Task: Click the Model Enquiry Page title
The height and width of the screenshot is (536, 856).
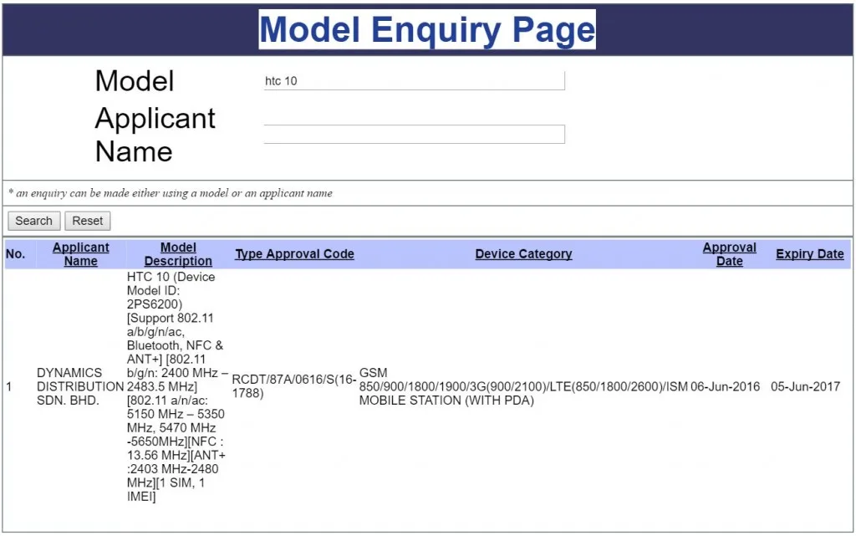Action: pyautogui.click(x=427, y=29)
